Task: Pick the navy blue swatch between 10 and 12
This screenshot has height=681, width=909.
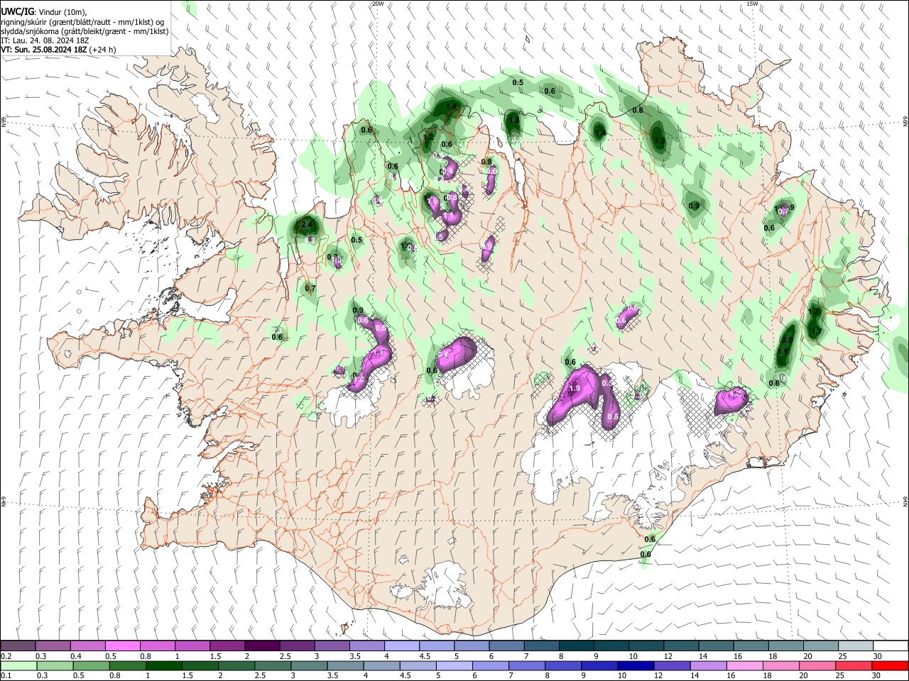Action: click(x=636, y=665)
